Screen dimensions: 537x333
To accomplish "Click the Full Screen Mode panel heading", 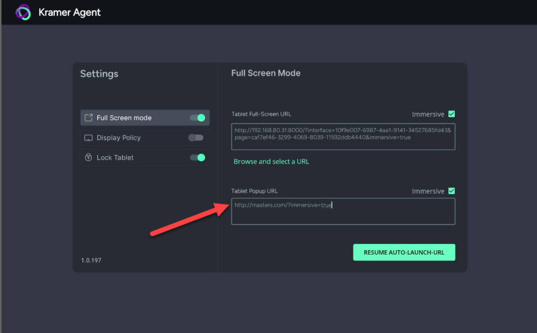I will [266, 73].
